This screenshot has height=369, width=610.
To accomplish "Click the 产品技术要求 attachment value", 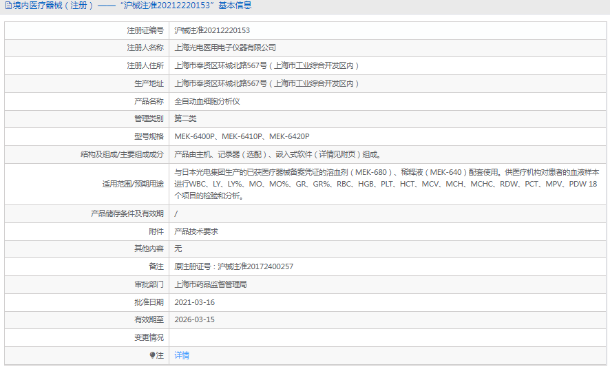I will coord(196,231).
